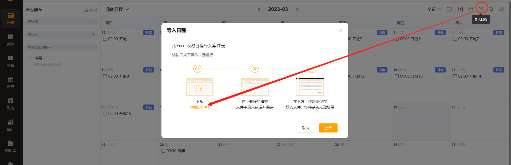The height and width of the screenshot is (165, 511).
Task: Open 统计 (Statistics) in left sidebar
Action: pyautogui.click(x=11, y=125)
